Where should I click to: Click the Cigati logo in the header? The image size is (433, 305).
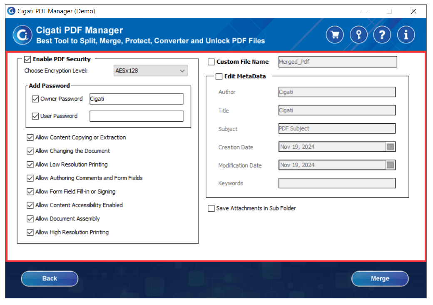(22, 35)
